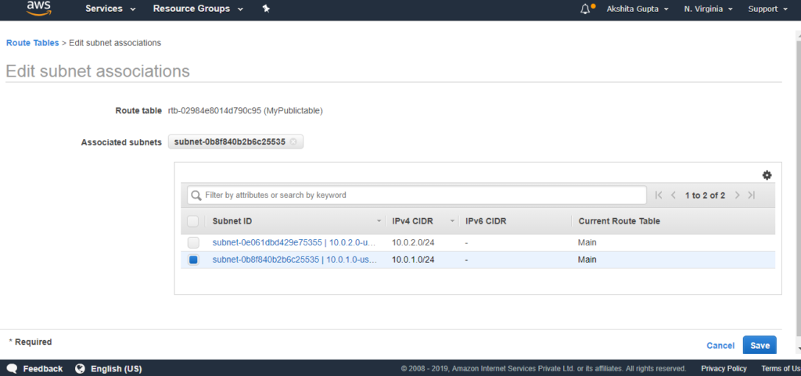Open subnet-0b8f840b2b6c25535 link in table
Viewport: 801px width, 376px height.
pyautogui.click(x=294, y=260)
